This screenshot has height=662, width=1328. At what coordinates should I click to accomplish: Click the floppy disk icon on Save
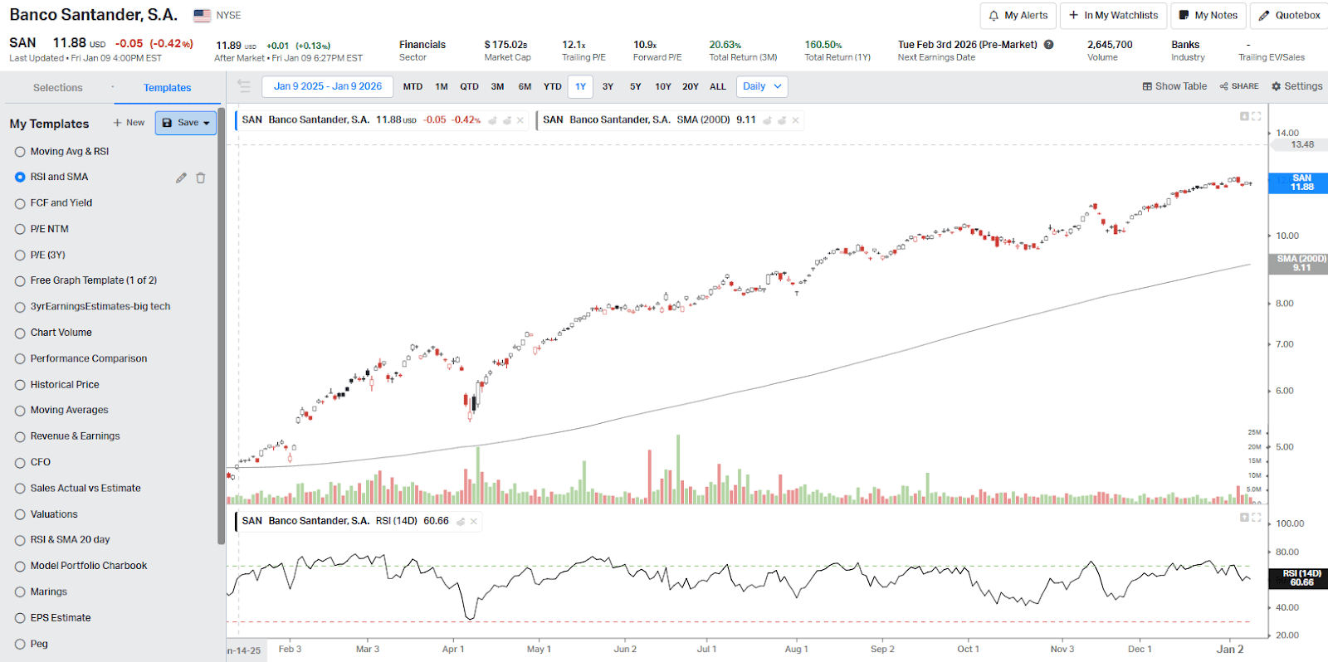click(167, 123)
